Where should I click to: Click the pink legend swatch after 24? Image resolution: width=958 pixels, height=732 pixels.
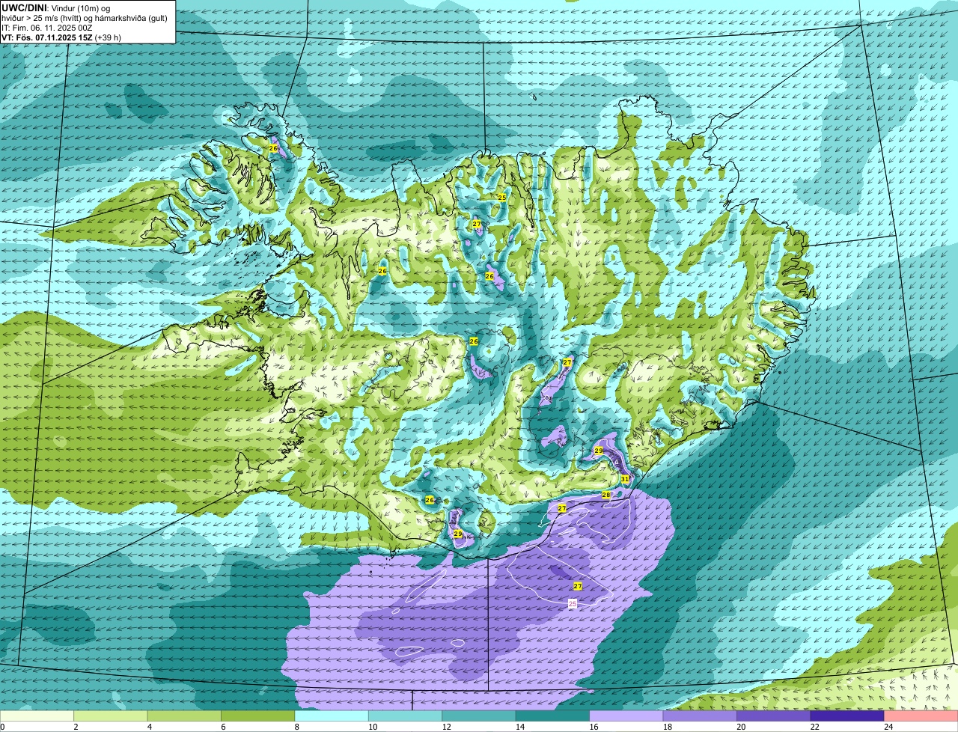click(922, 716)
